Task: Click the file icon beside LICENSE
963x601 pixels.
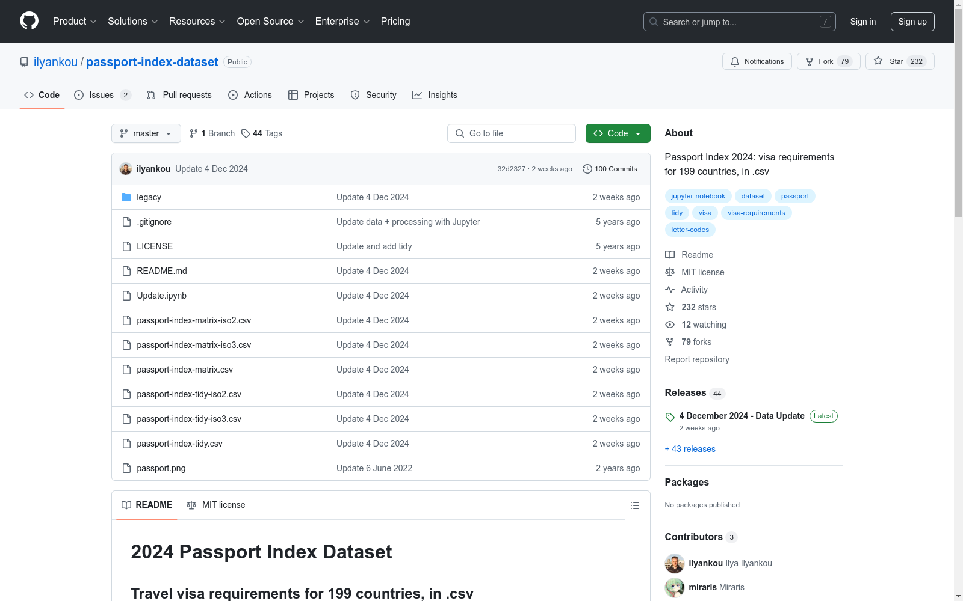Action: pos(126,246)
